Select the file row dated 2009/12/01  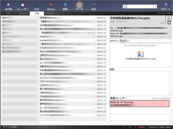pyautogui.click(x=73, y=115)
